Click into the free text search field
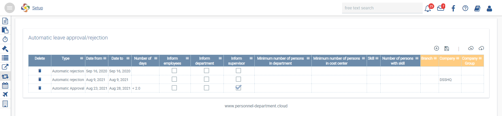Viewport: 502px width, 116px height. pos(382,8)
